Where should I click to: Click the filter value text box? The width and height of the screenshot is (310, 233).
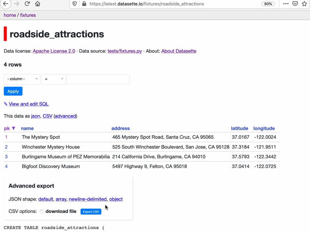[x=98, y=79]
